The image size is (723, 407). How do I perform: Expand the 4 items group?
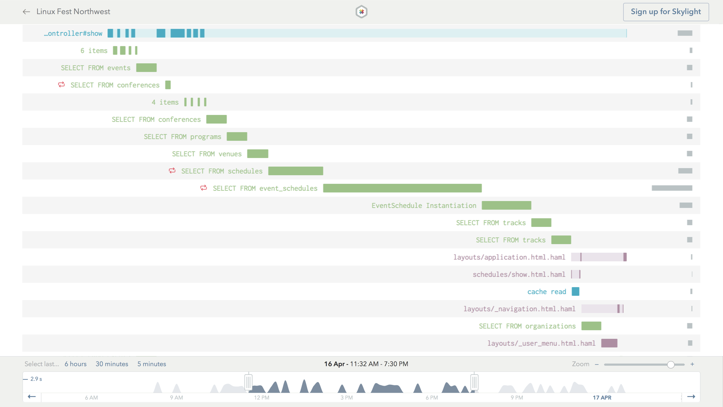tap(165, 102)
